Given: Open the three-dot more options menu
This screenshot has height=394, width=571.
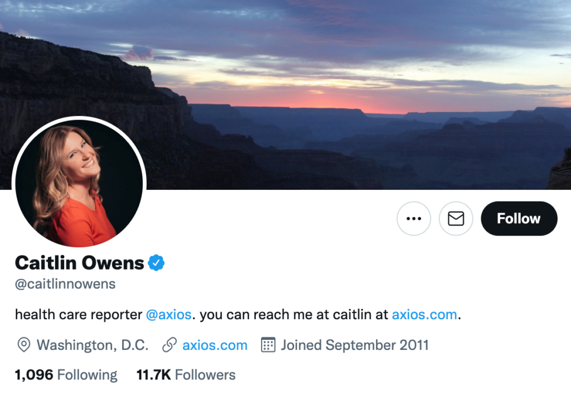Looking at the screenshot, I should (x=414, y=218).
